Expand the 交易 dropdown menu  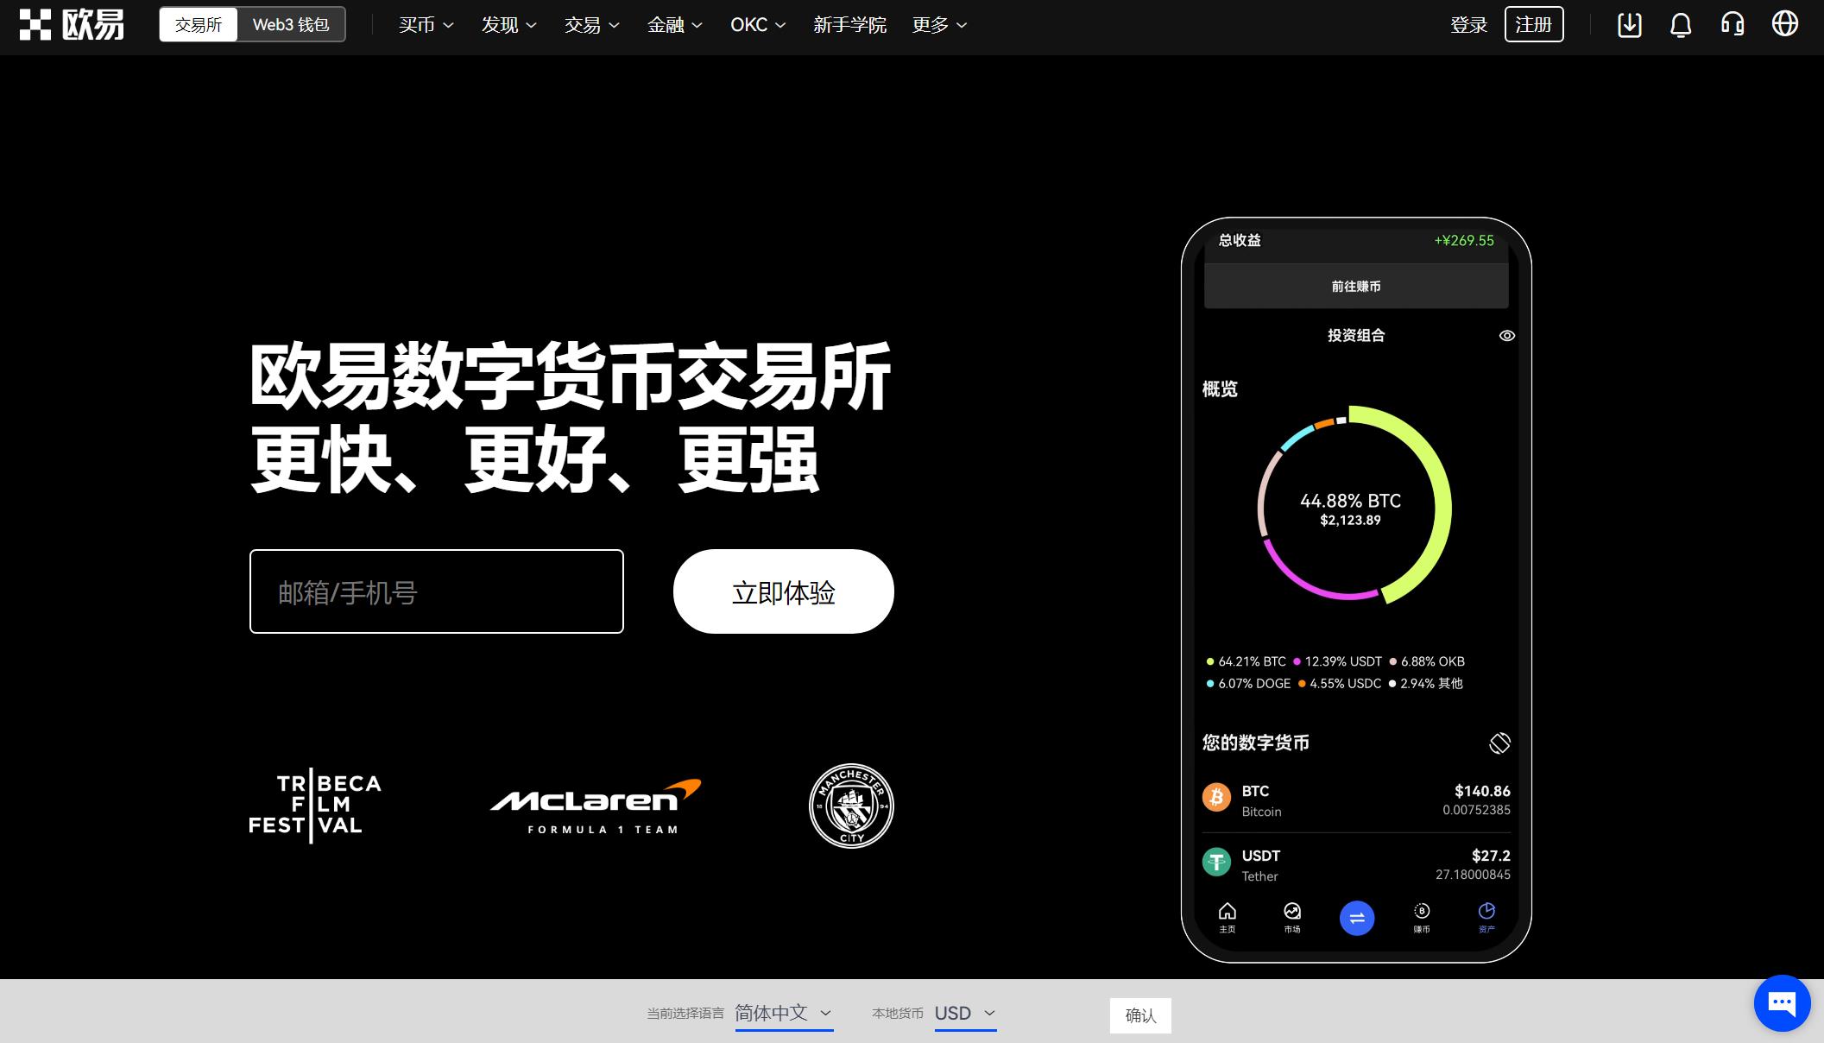tap(591, 25)
